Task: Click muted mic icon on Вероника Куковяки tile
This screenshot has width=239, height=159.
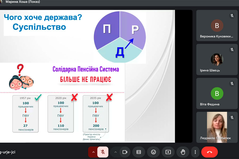Action: tap(232, 16)
